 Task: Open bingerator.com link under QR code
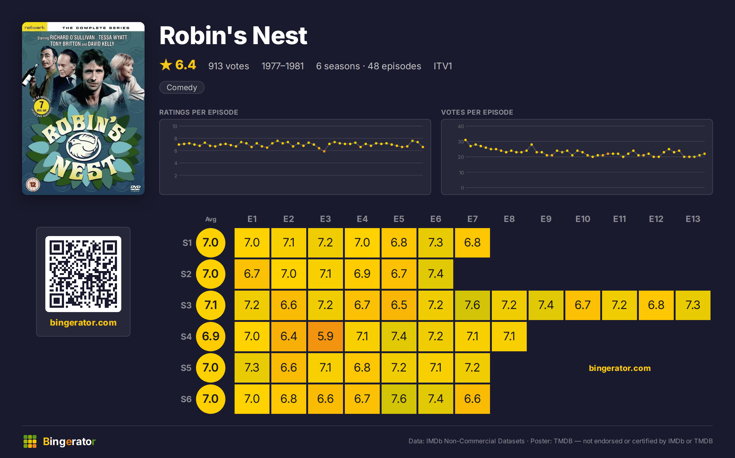[x=83, y=323]
